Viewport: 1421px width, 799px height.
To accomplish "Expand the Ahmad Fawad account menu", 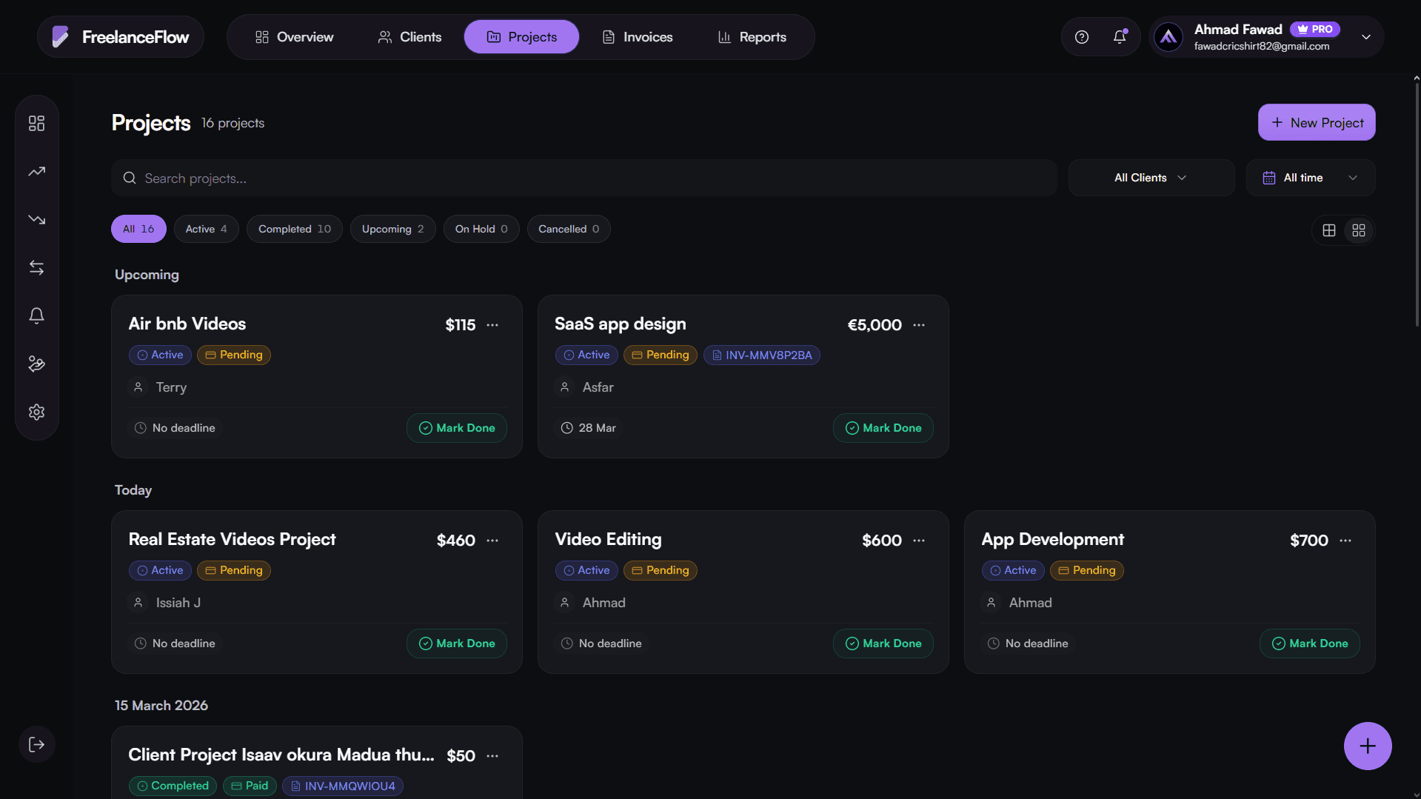I will tap(1365, 37).
